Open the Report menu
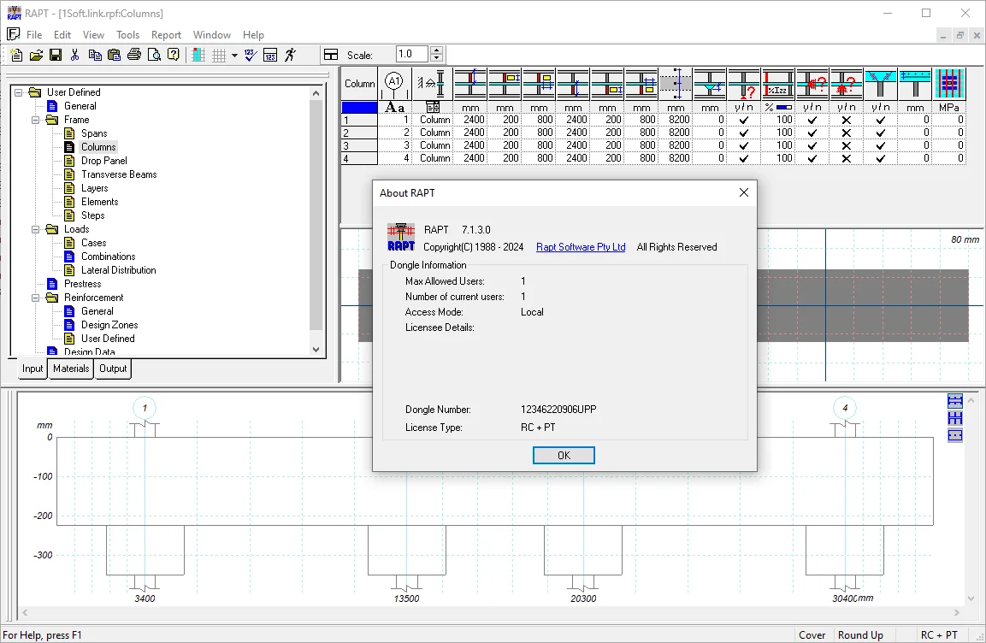 [166, 34]
